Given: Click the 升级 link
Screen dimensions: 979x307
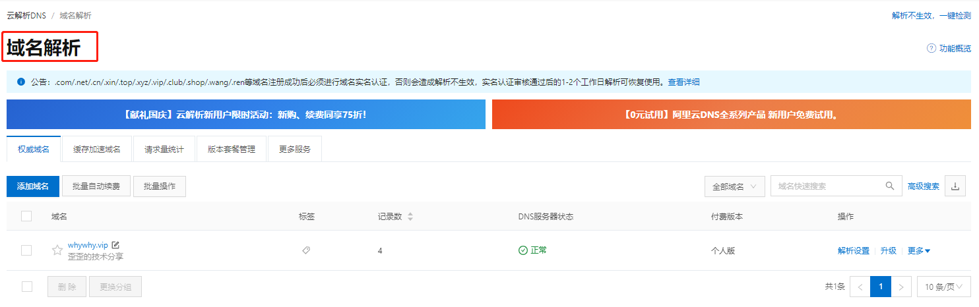Looking at the screenshot, I should [889, 250].
